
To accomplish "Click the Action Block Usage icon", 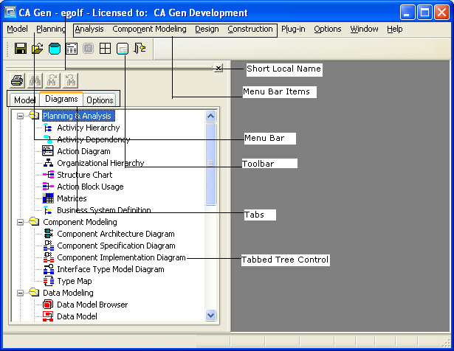I will point(48,187).
